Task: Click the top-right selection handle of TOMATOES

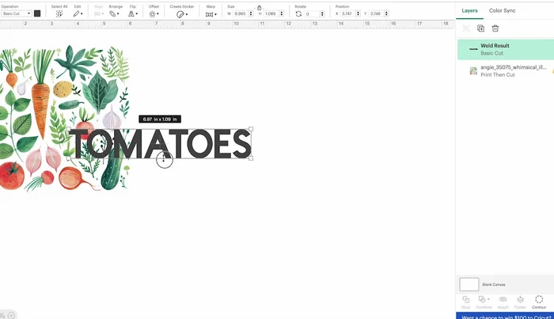Action: click(x=251, y=129)
